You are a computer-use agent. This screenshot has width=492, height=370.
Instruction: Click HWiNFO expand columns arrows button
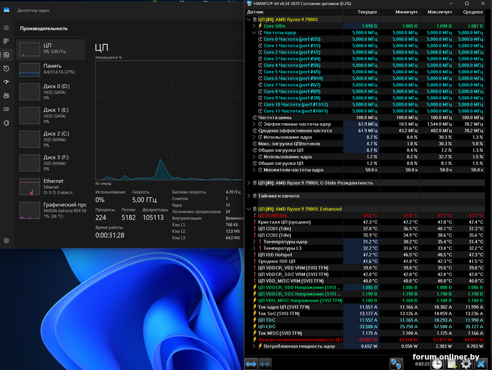tap(251, 364)
